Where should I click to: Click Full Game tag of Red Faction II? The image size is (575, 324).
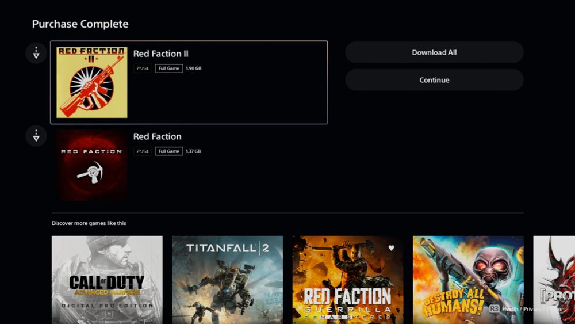pos(169,68)
